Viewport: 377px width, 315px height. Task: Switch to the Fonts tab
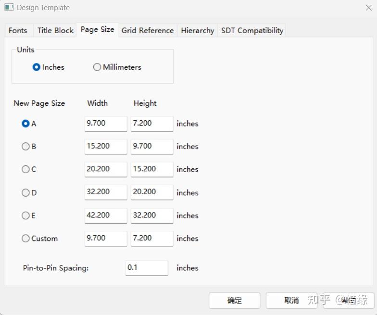18,30
